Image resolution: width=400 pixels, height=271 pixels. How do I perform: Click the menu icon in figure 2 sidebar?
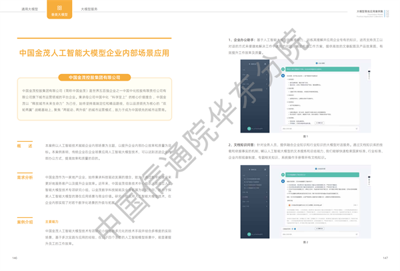(265, 169)
